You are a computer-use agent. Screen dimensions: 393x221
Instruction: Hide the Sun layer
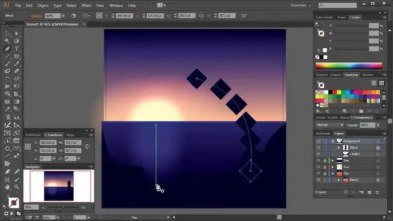click(319, 167)
